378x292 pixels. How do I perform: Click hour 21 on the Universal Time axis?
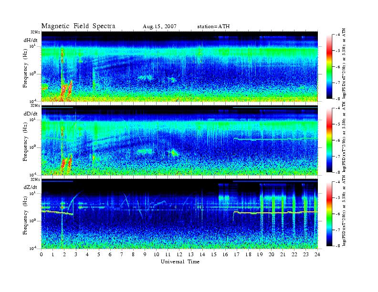click(283, 255)
